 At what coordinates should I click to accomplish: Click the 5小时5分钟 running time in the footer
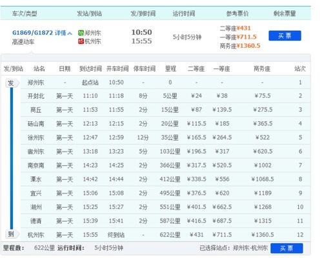[108, 248]
